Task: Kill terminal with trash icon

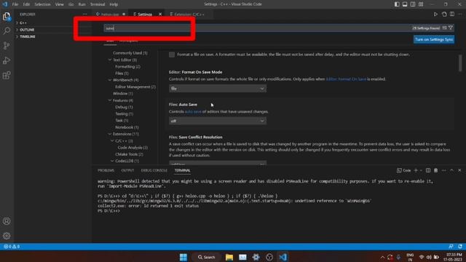Action: point(436,170)
